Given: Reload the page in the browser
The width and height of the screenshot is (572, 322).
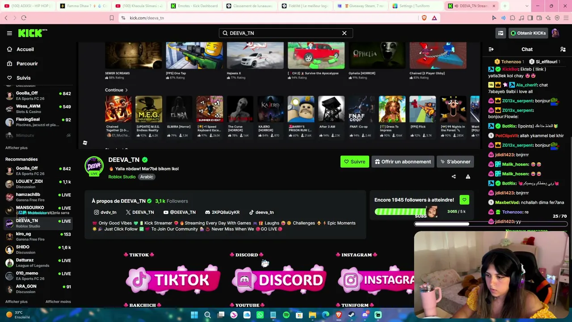Looking at the screenshot, I should [24, 18].
